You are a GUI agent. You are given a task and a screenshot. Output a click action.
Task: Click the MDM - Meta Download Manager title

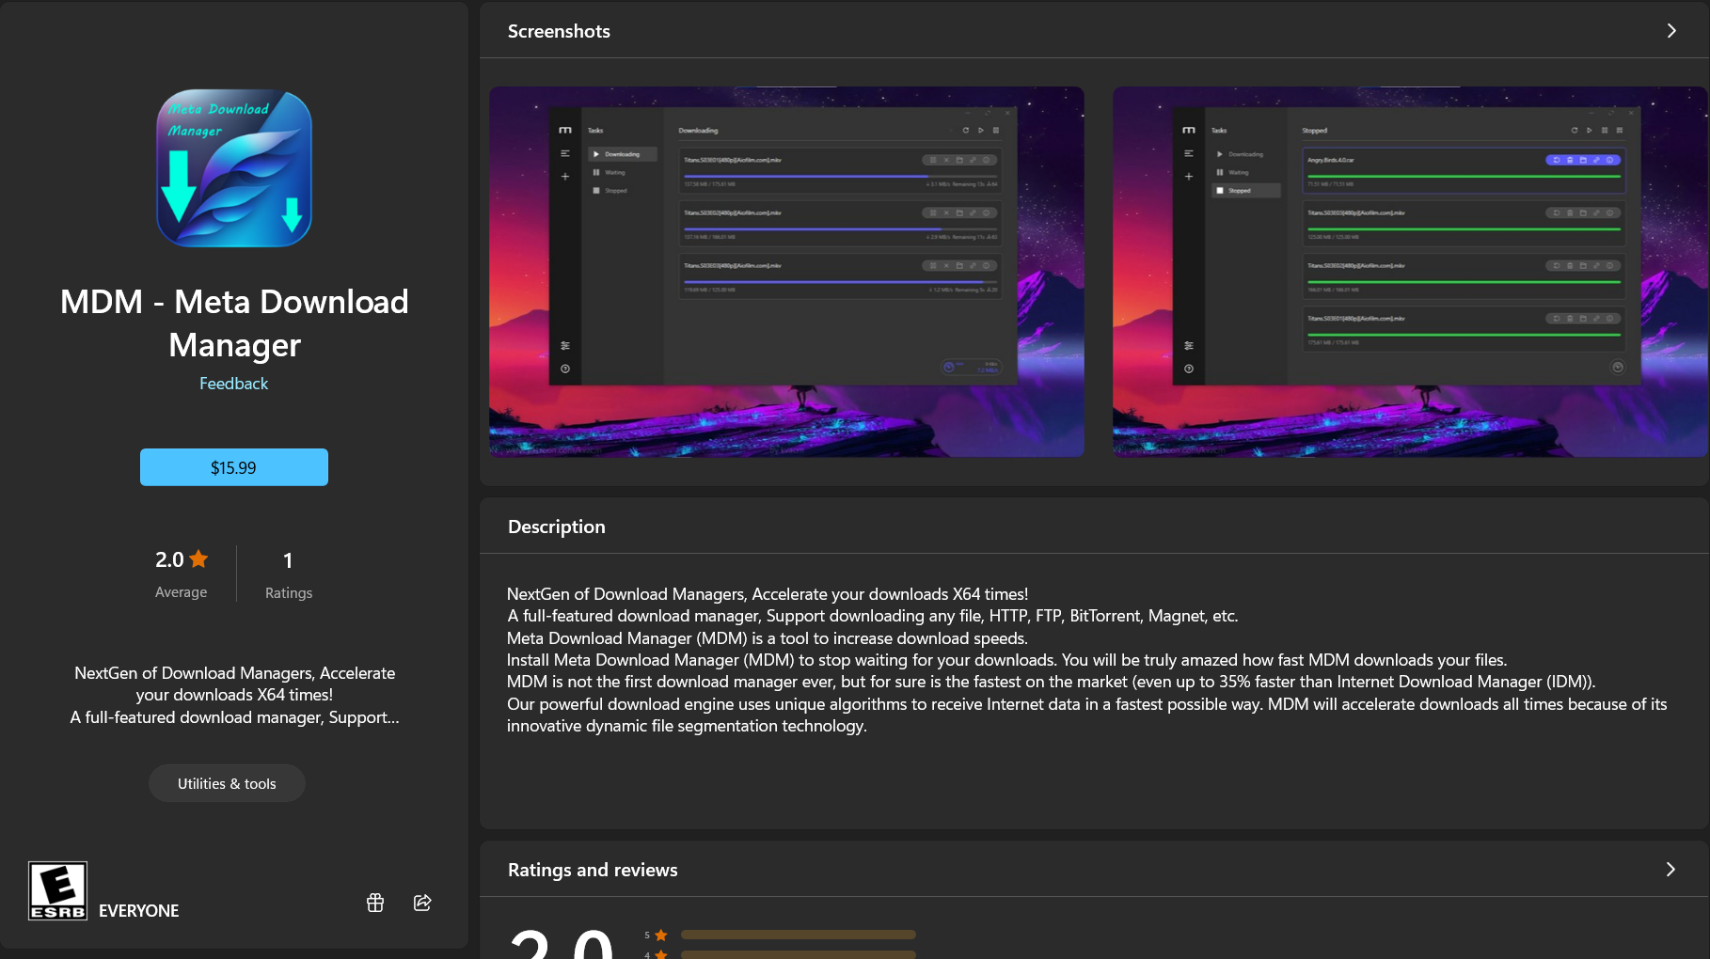[234, 323]
